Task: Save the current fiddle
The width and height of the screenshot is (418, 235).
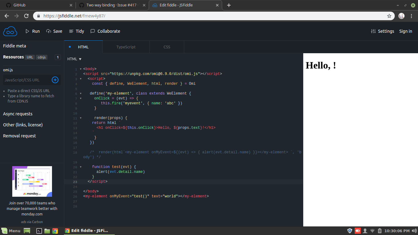Action: [x=54, y=31]
